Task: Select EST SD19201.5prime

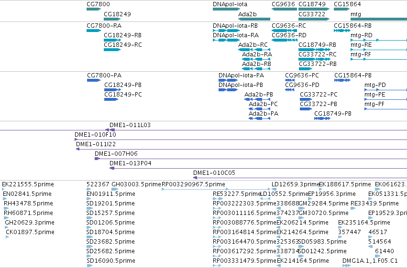Action: pos(90,208)
